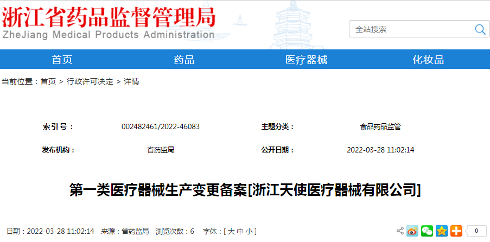Click the share arrow icon
The width and height of the screenshot is (490, 242).
point(400,231)
